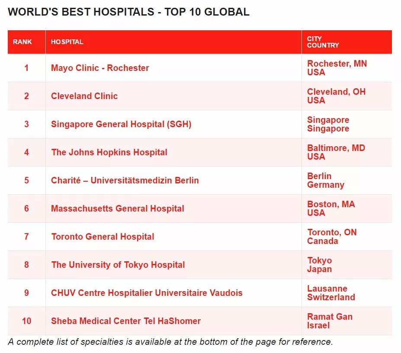Click the RANK column header
The height and width of the screenshot is (353, 401).
click(22, 42)
